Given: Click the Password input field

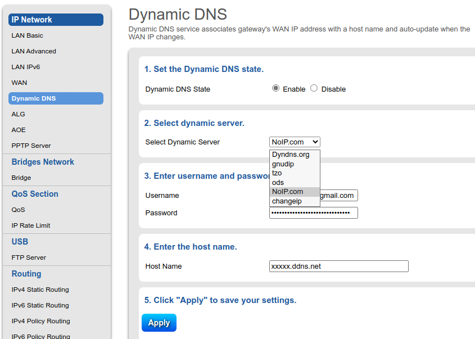Looking at the screenshot, I should (x=313, y=213).
